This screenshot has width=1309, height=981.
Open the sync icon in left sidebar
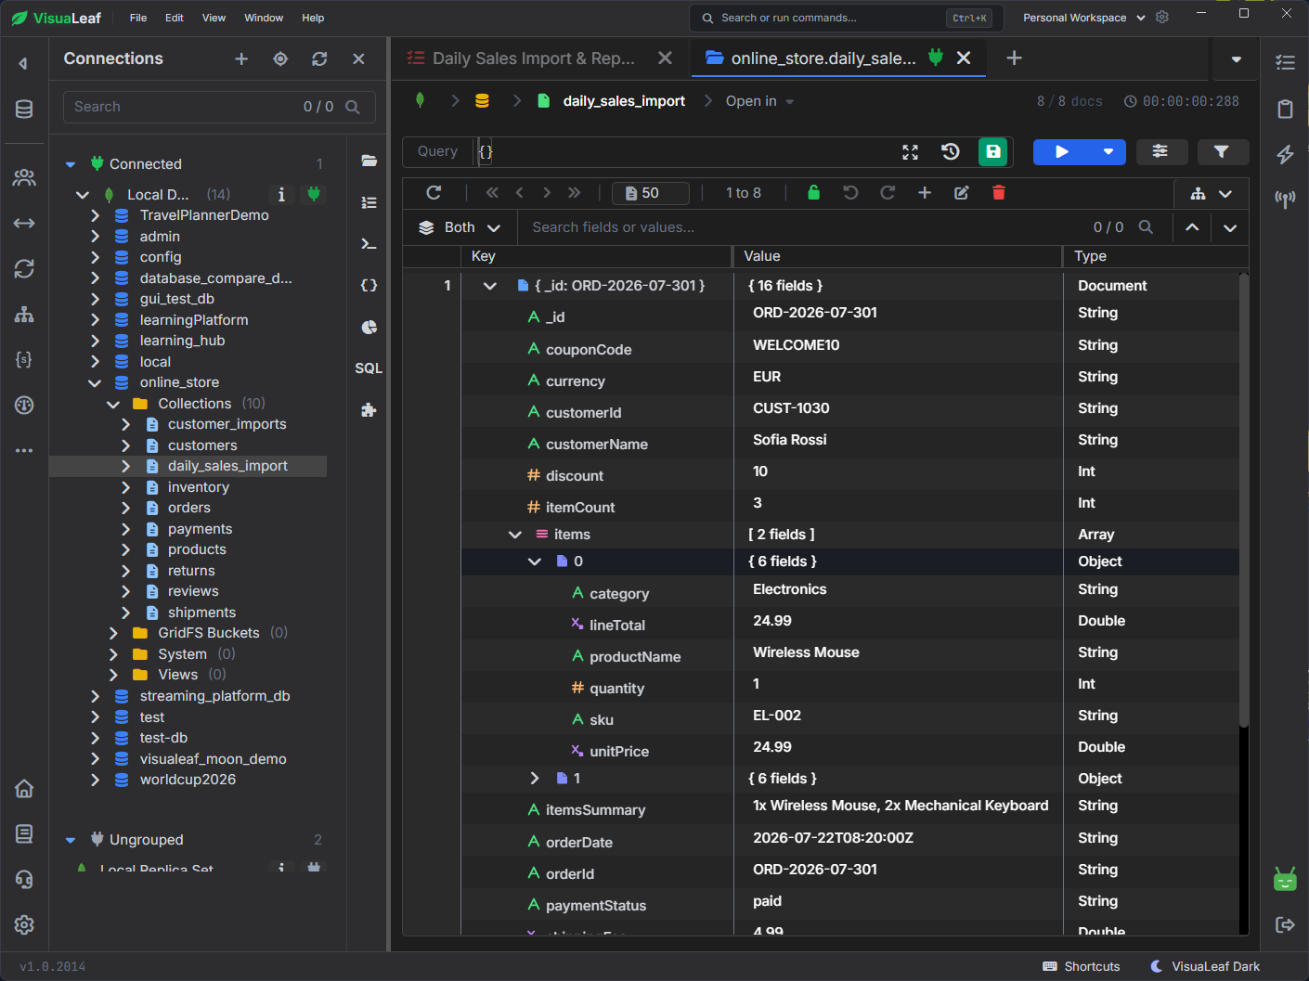pos(24,268)
